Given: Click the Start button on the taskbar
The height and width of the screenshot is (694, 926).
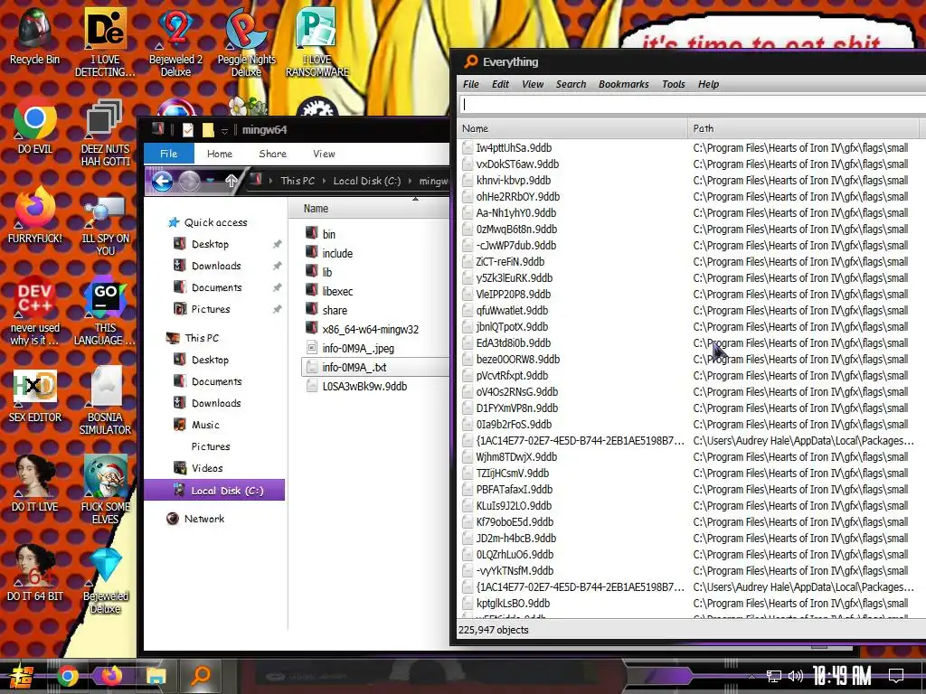Looking at the screenshot, I should (x=20, y=676).
